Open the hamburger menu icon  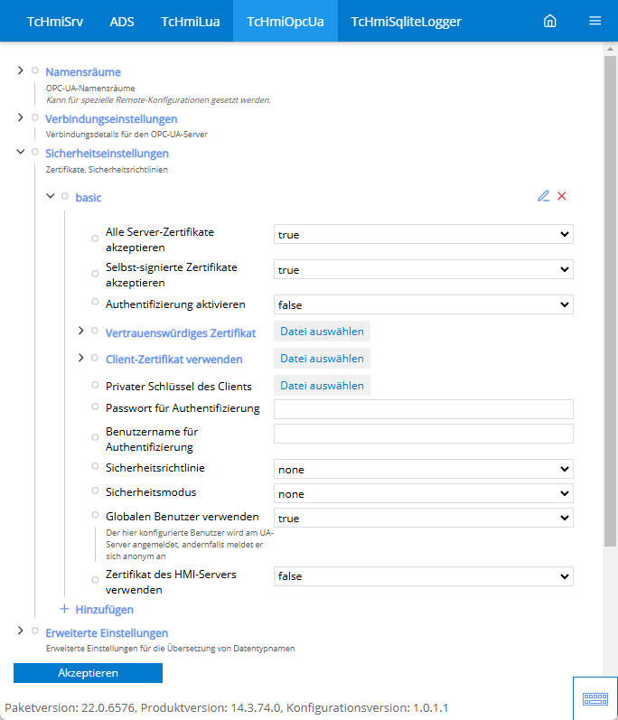tap(595, 21)
